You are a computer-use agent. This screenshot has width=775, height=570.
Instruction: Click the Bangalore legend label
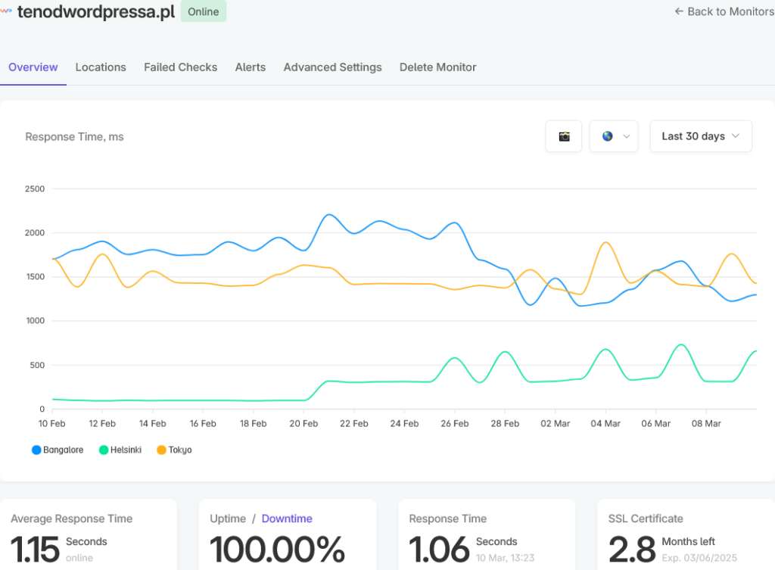click(x=64, y=450)
